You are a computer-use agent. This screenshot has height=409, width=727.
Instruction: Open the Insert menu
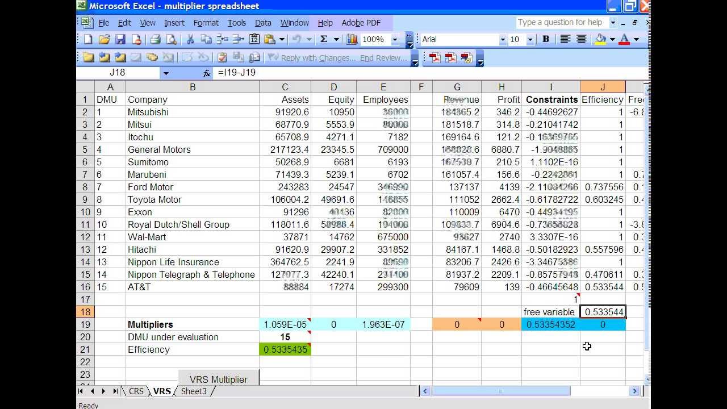point(174,23)
